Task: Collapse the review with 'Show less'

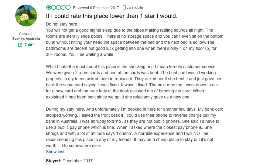Action: 56,152
